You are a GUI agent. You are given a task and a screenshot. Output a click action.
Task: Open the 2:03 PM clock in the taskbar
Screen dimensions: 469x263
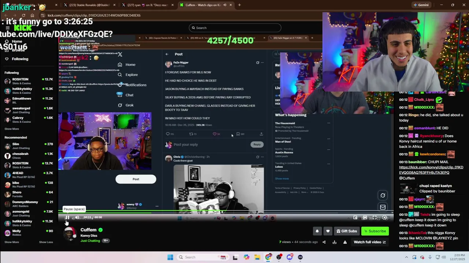click(458, 257)
